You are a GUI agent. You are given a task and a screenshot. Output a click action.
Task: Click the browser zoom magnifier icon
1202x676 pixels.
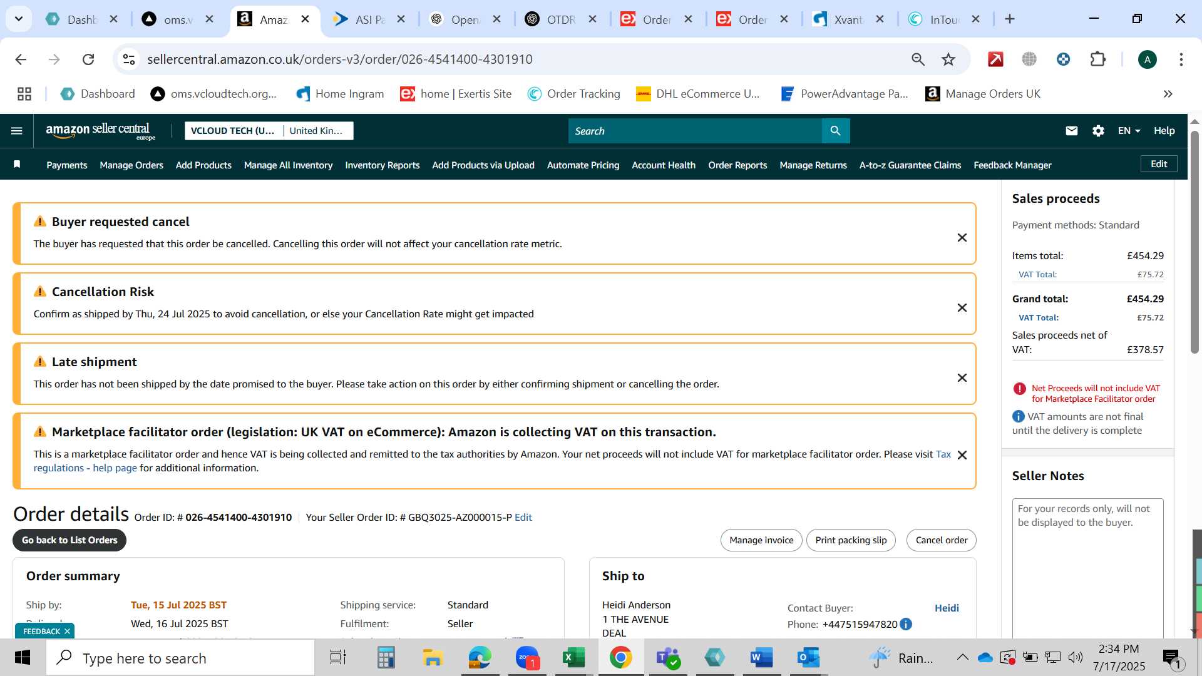(x=918, y=59)
